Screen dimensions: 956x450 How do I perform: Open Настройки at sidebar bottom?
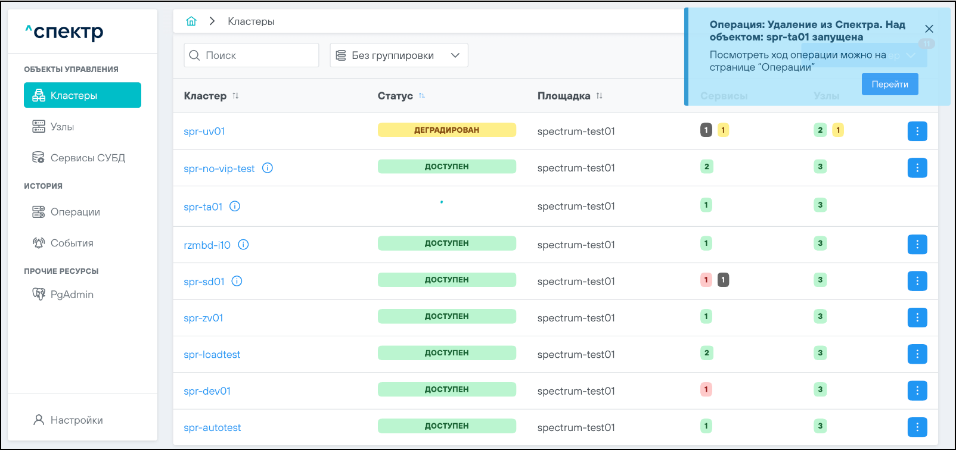(76, 420)
